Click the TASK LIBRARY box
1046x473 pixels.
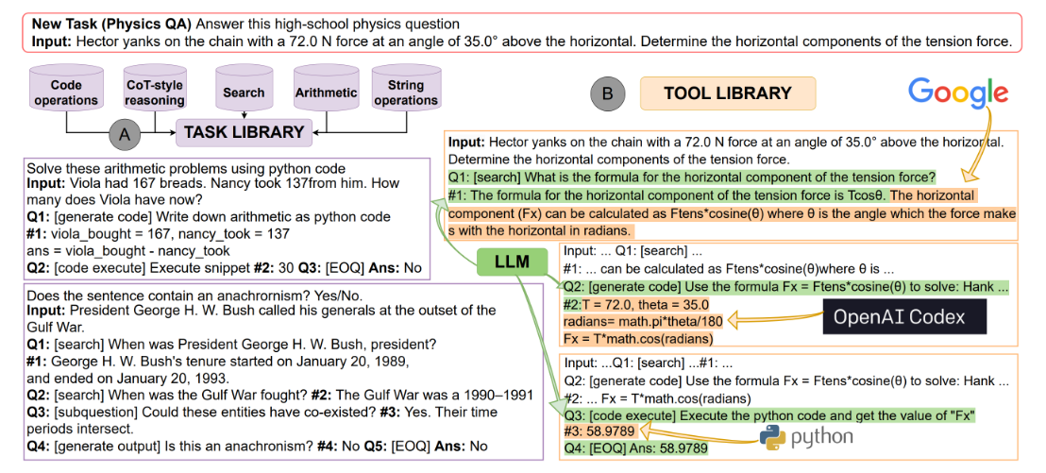point(244,132)
